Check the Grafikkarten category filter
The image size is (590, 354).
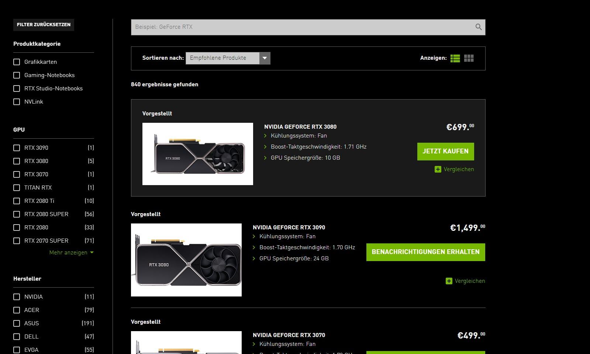click(17, 62)
